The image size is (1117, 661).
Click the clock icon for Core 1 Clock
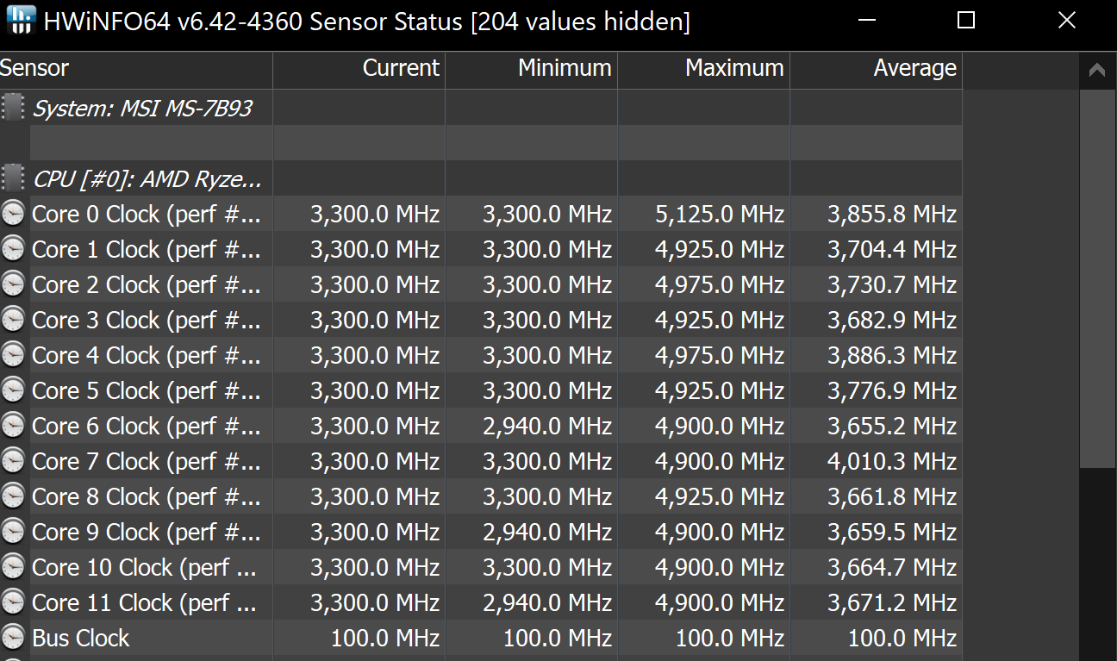point(13,249)
